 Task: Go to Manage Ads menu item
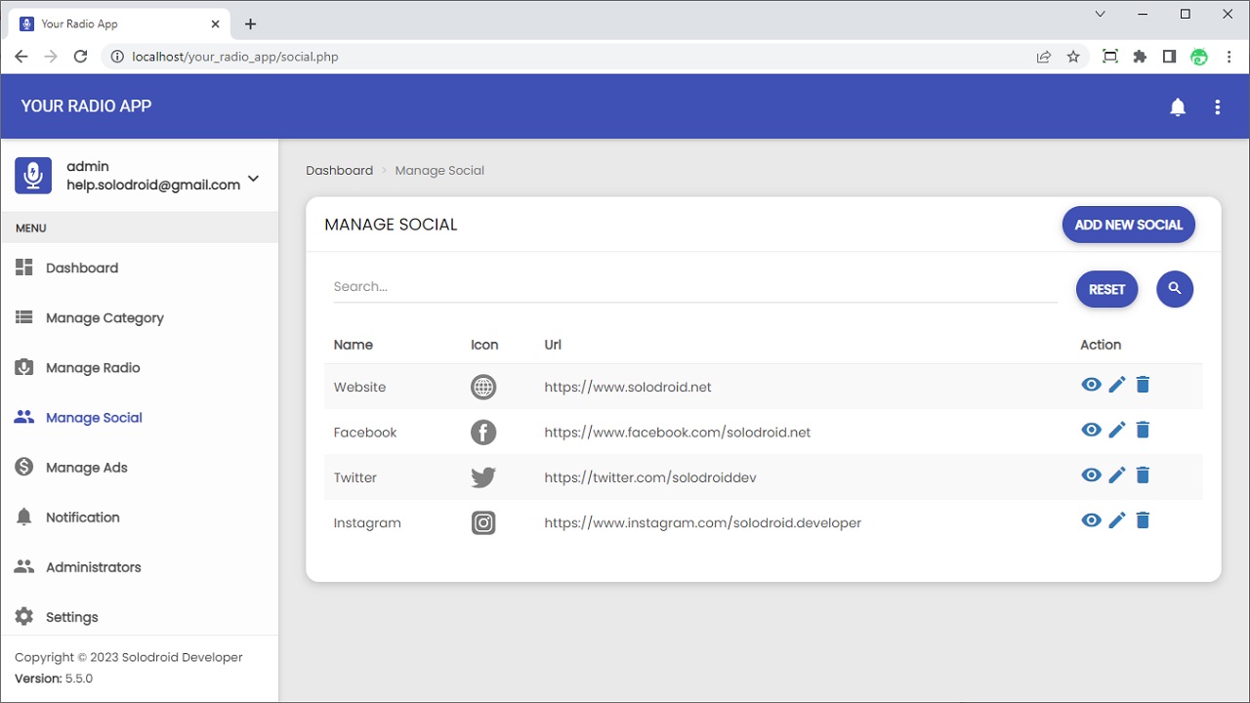tap(87, 468)
